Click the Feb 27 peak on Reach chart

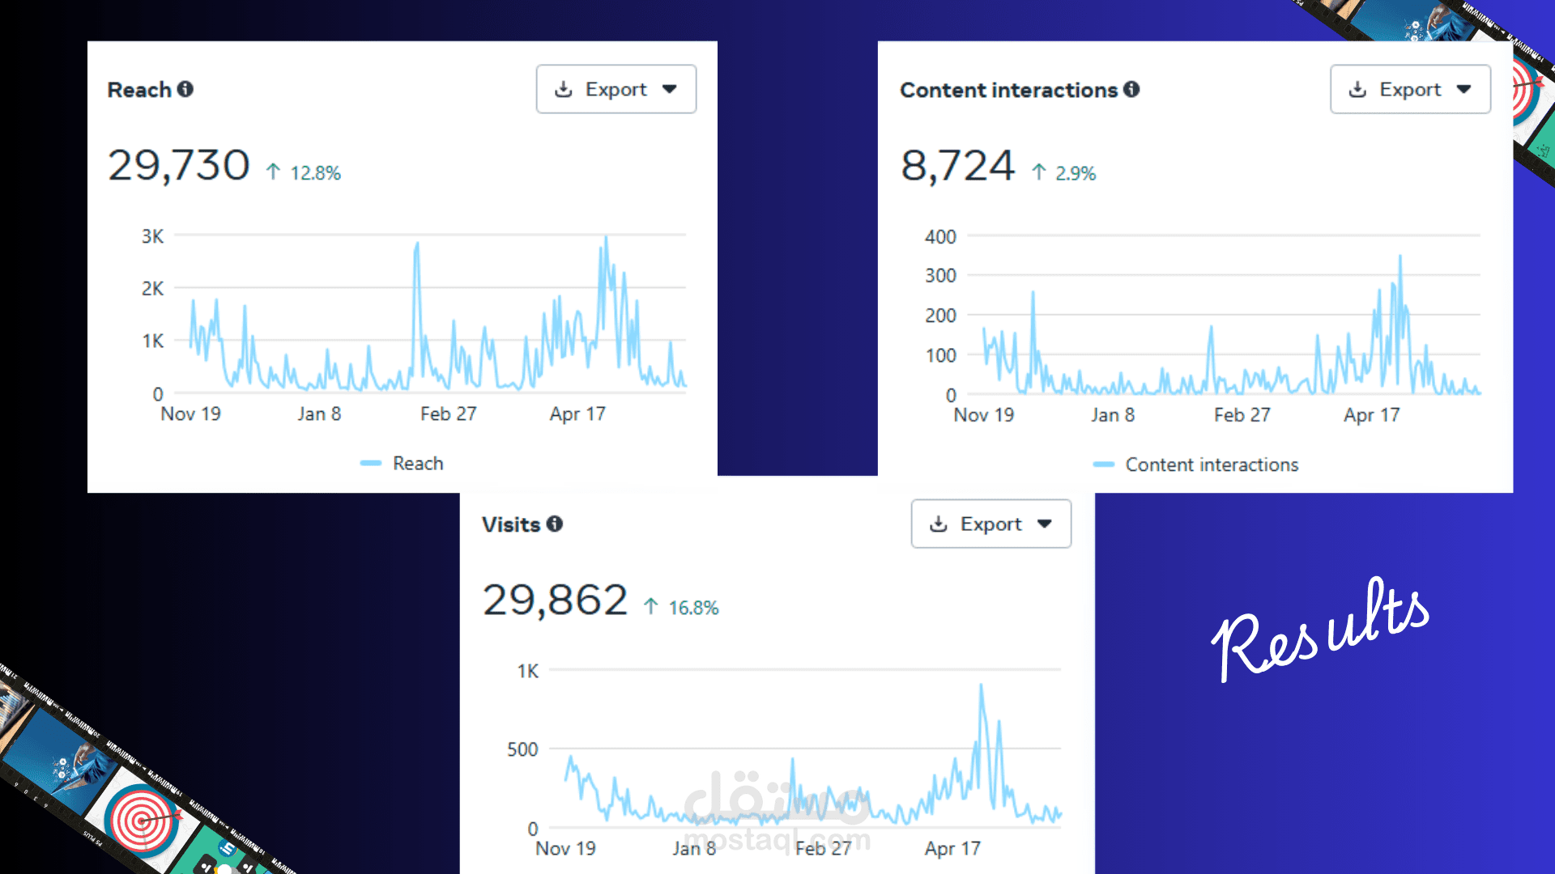coord(417,244)
